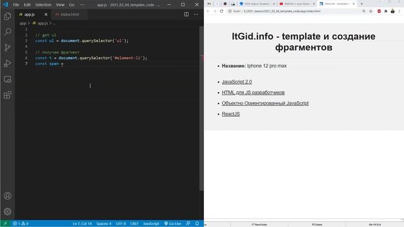The width and height of the screenshot is (404, 227).
Task: Open the Selection menu
Action: (x=43, y=4)
